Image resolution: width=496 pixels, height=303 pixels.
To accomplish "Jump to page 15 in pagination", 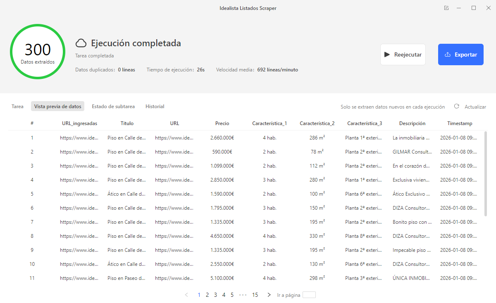I will point(255,295).
